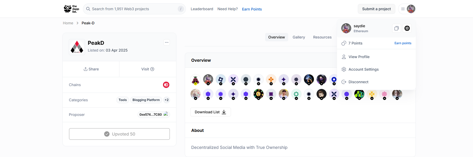Navigate to Home breadcrumb
Screen dimensions: 473x157
[x=68, y=23]
